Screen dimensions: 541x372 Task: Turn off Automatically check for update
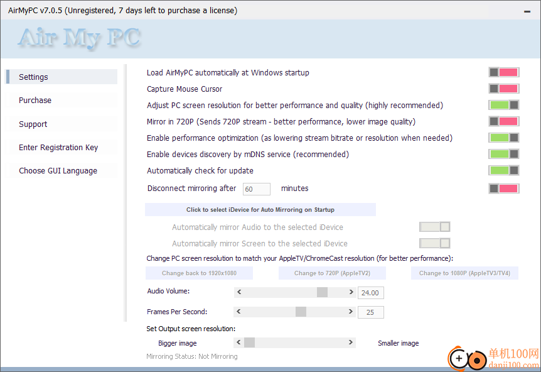[504, 170]
